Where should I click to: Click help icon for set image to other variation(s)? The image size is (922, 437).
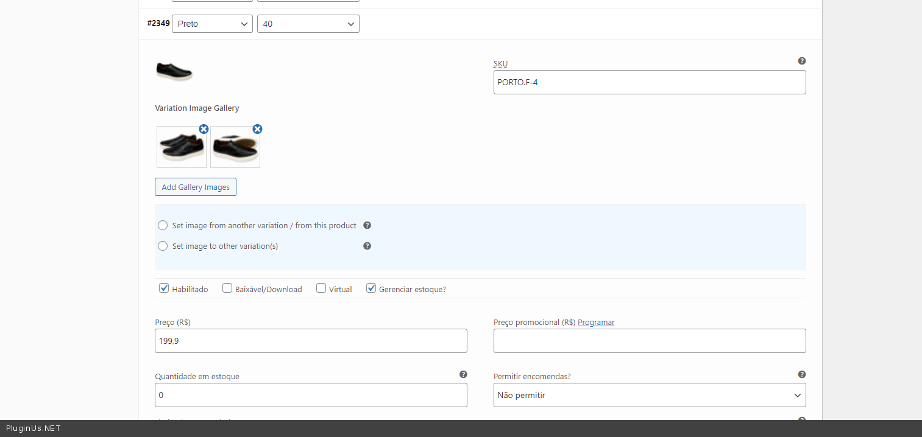point(367,246)
